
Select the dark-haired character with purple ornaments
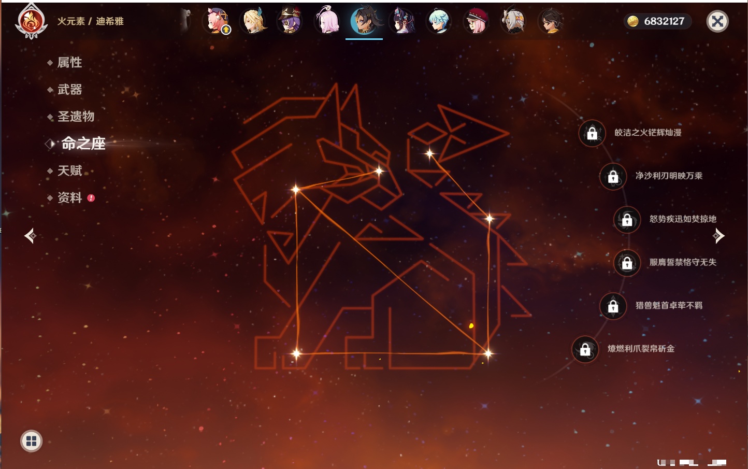402,21
